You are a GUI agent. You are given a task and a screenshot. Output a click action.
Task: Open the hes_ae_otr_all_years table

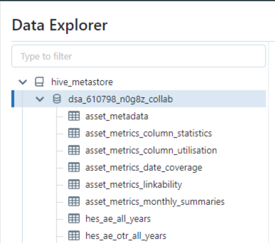tap(126, 236)
